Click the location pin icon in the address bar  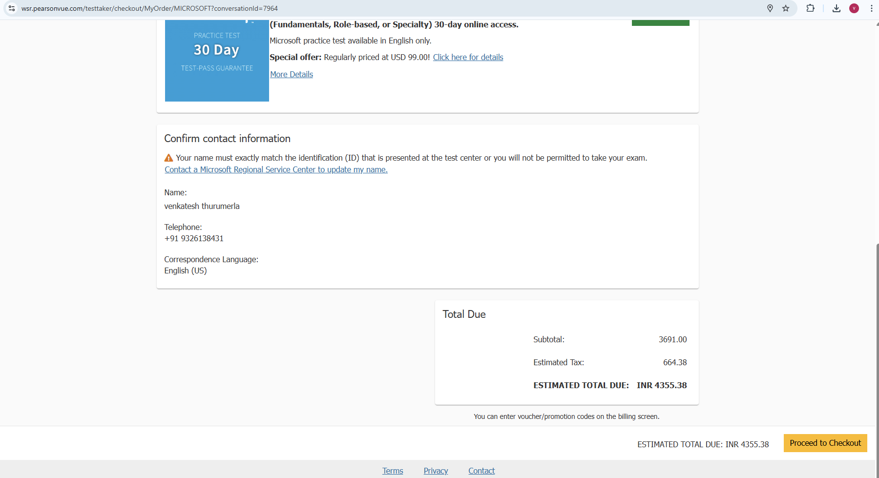770,8
